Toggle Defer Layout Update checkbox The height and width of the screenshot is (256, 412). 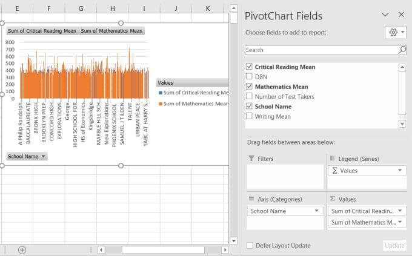[250, 245]
